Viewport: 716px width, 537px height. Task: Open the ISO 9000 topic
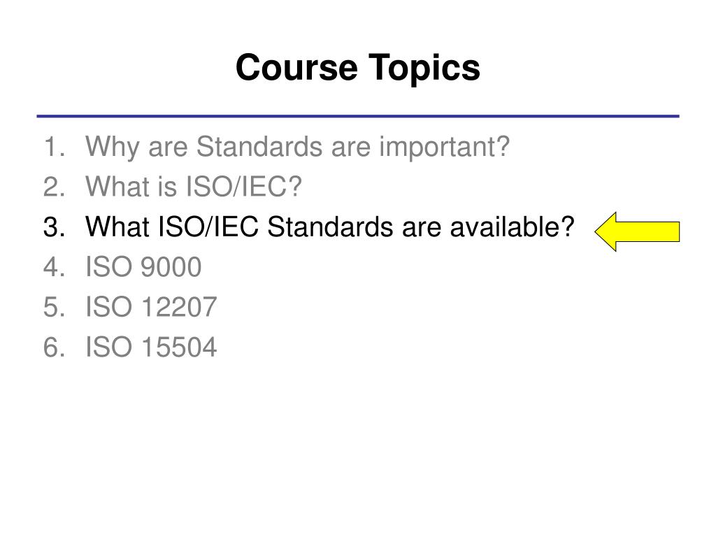coord(143,266)
